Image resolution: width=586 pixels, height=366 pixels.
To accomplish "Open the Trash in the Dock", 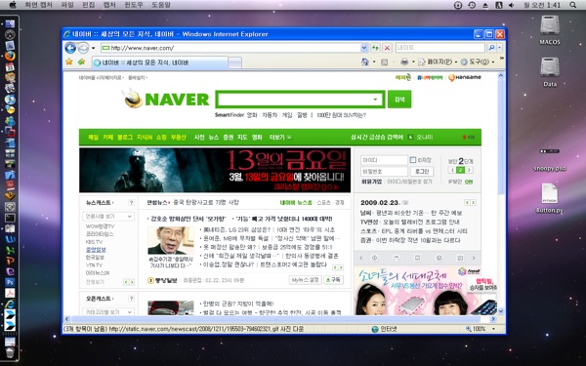I will 10,352.
